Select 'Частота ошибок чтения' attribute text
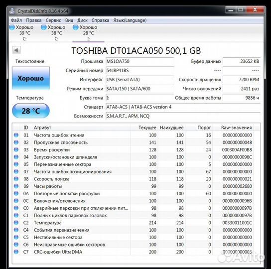The width and height of the screenshot is (271, 269). pos(59,135)
